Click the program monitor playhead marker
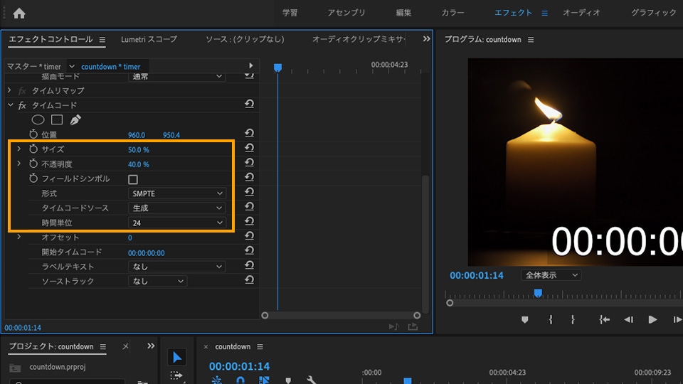The height and width of the screenshot is (384, 683). (x=538, y=293)
